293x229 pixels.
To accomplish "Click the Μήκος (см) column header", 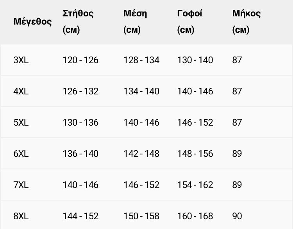I will 246,21.
